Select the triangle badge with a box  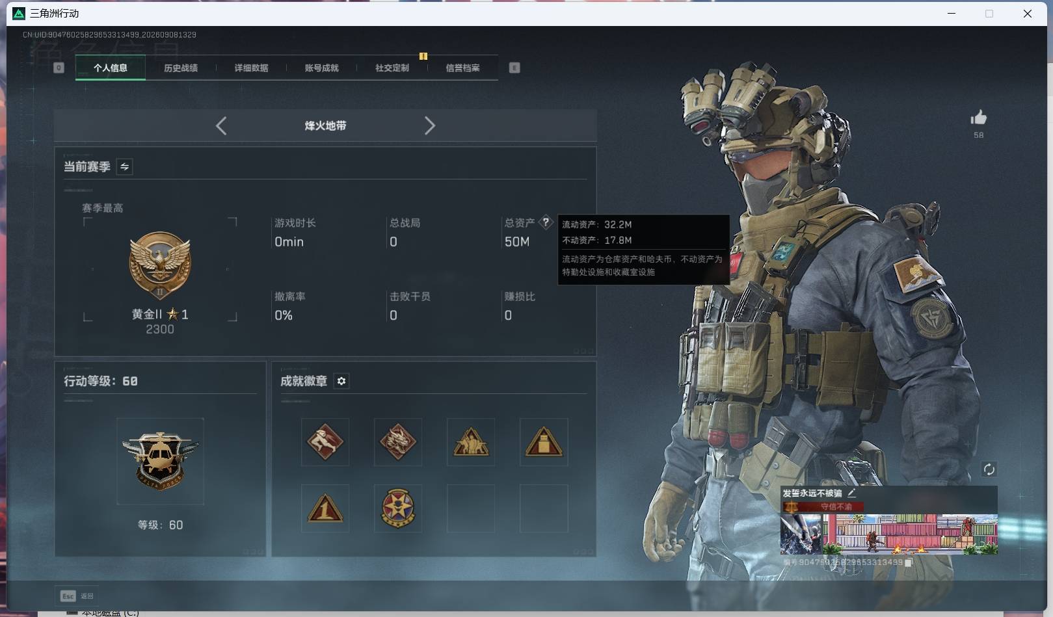tap(544, 442)
